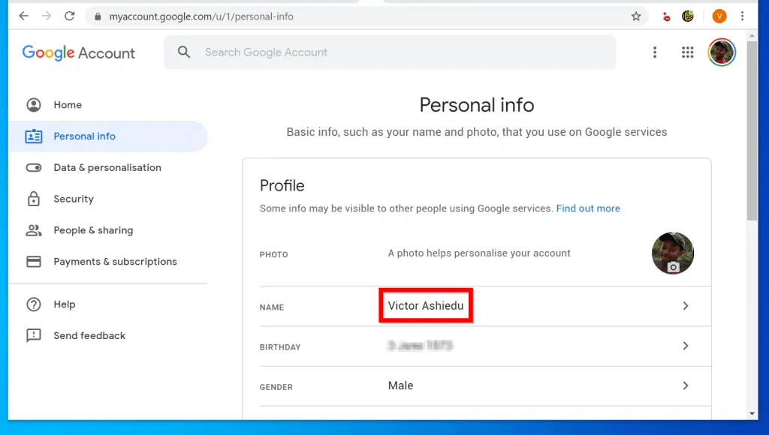Select the Personal info sidebar icon
This screenshot has width=769, height=435.
[x=34, y=136]
